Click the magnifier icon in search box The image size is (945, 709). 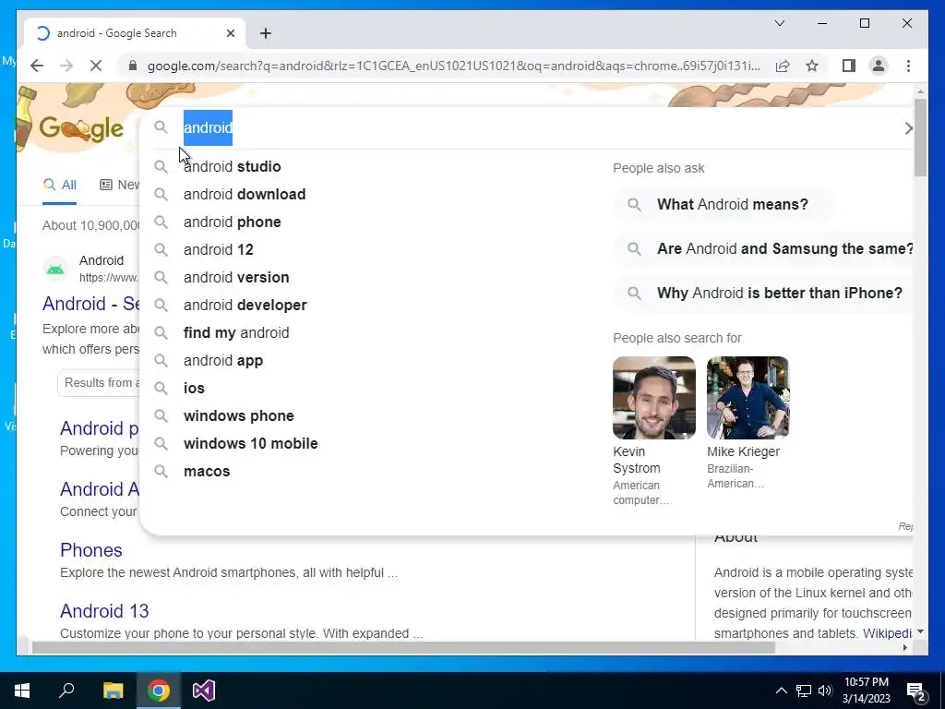pyautogui.click(x=161, y=127)
